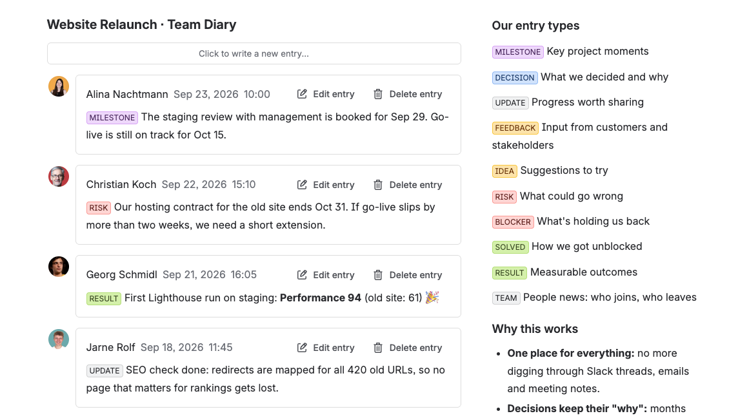
Task: Click the text 'Progress worth sharing'
Action: [x=588, y=102]
